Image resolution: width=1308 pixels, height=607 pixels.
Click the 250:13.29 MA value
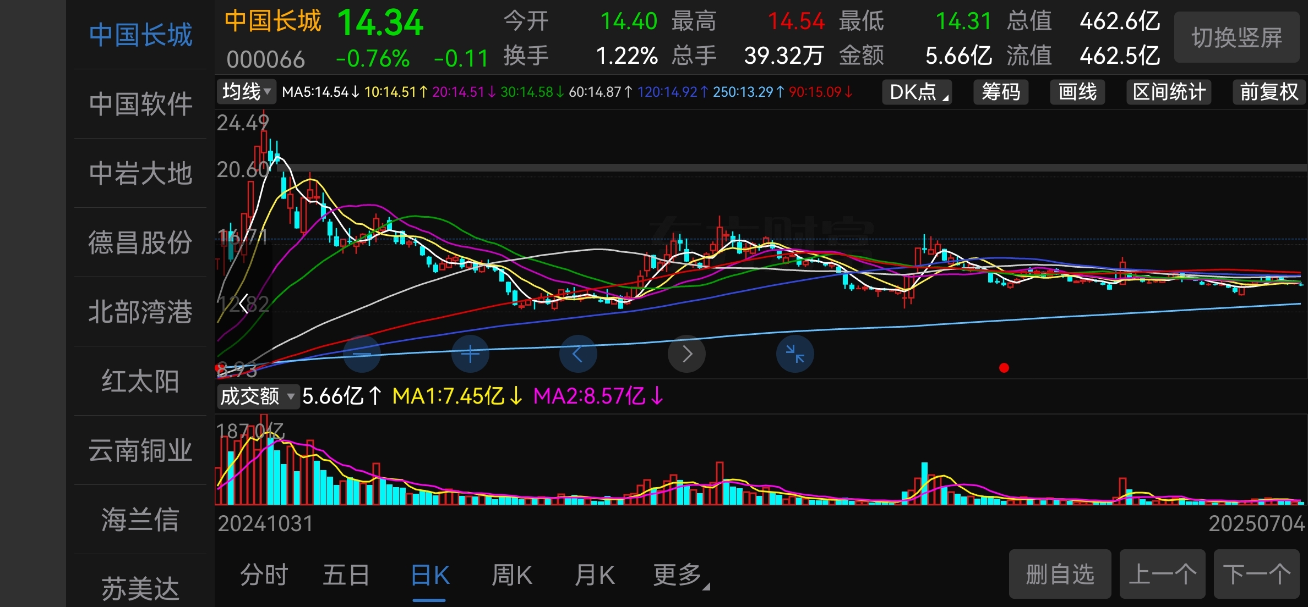coord(748,92)
